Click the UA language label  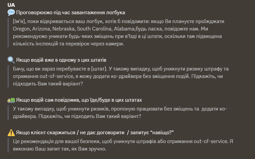11,5
